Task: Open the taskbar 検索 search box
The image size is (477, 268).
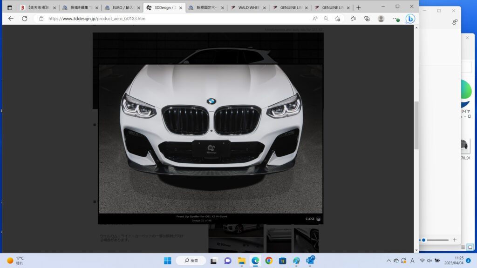Action: click(191, 261)
